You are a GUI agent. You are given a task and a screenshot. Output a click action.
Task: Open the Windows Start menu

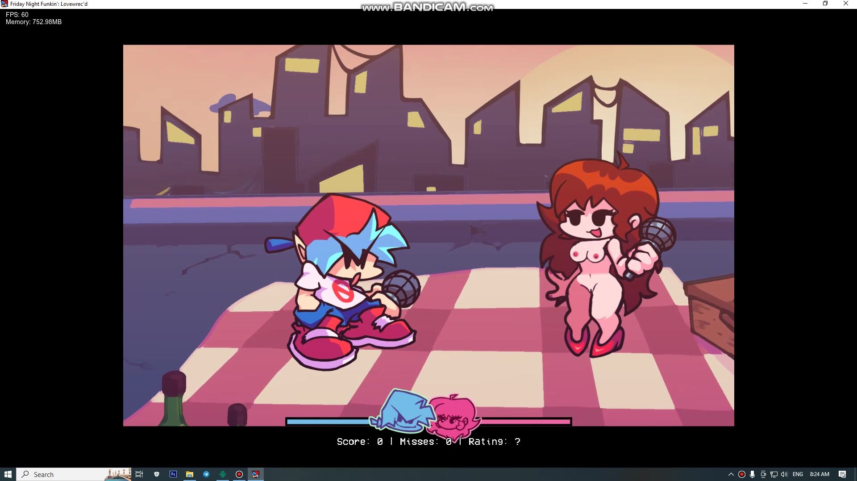(8, 474)
